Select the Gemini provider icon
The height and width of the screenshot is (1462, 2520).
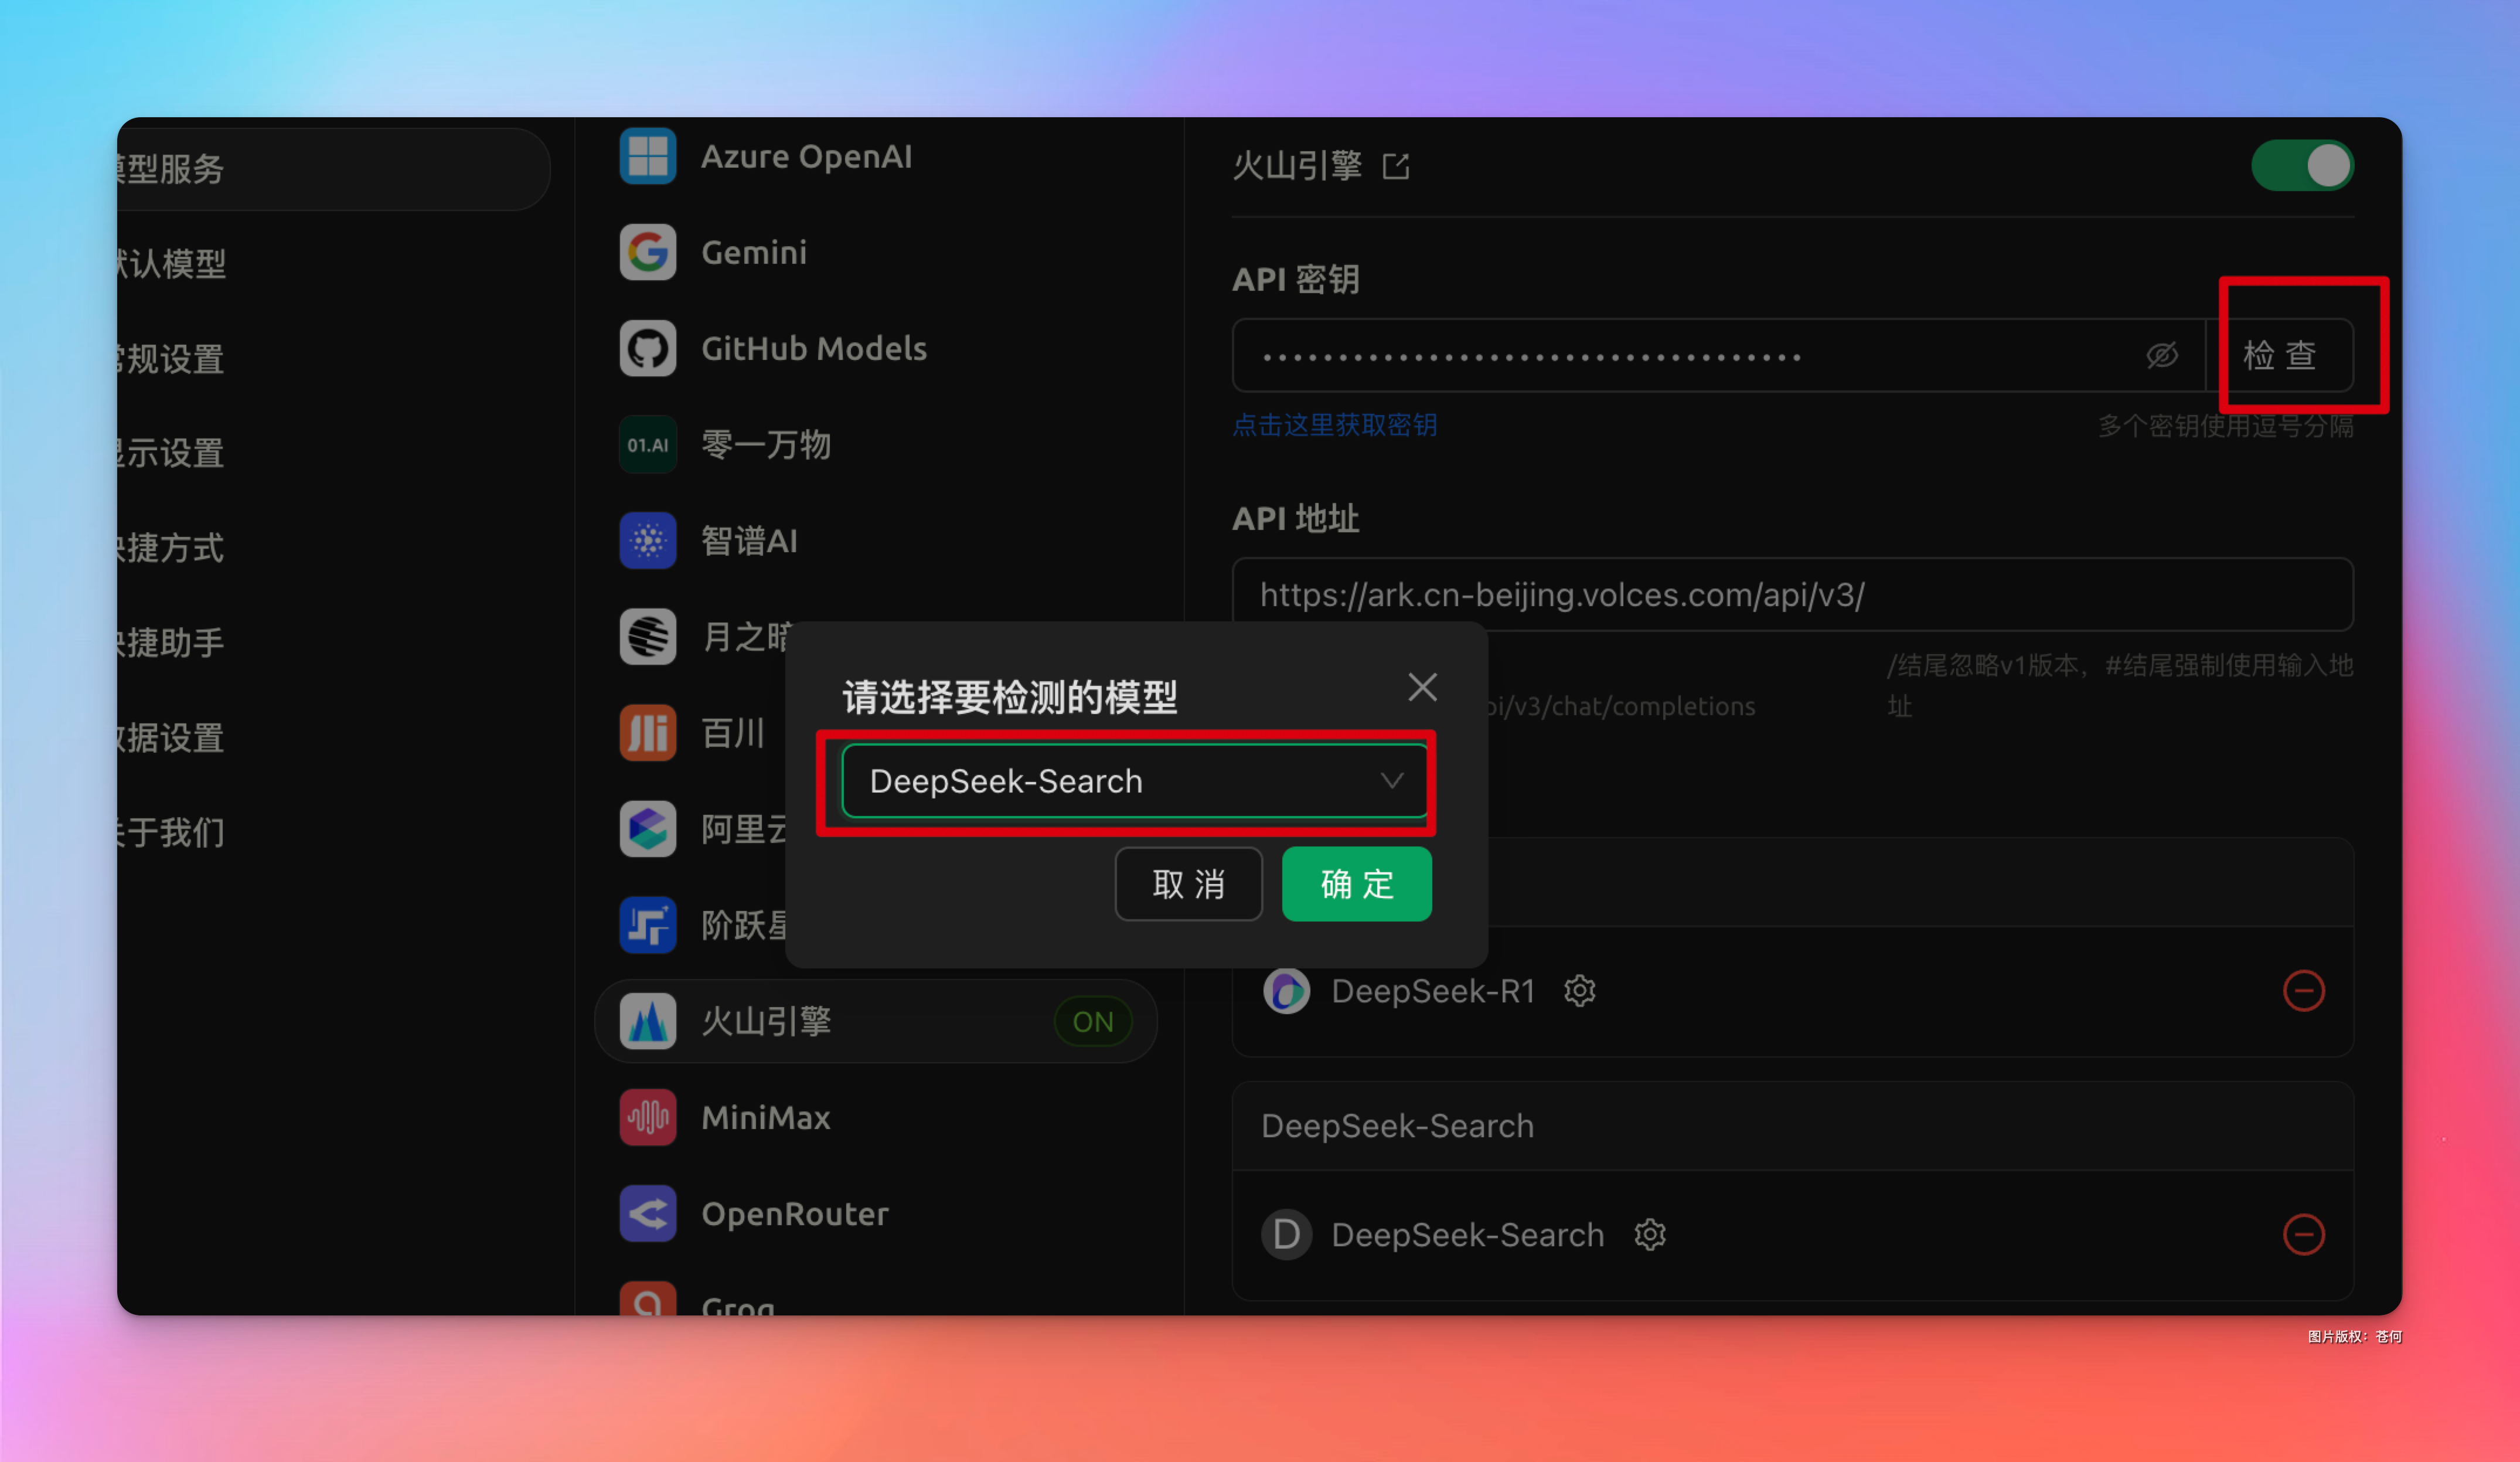[648, 252]
